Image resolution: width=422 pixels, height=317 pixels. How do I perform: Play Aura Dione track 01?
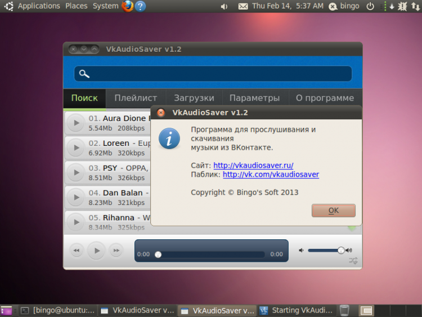76,123
